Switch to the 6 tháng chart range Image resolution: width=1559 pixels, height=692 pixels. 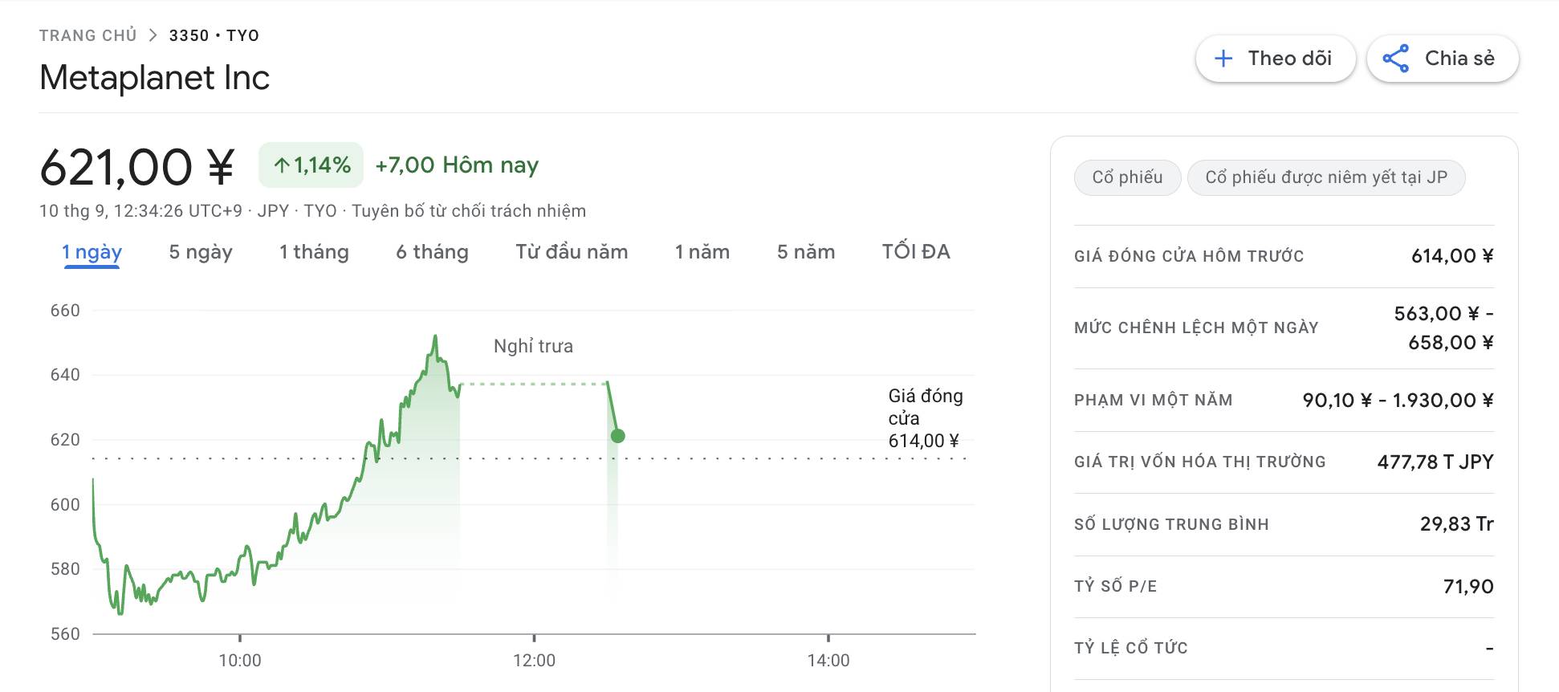click(432, 252)
